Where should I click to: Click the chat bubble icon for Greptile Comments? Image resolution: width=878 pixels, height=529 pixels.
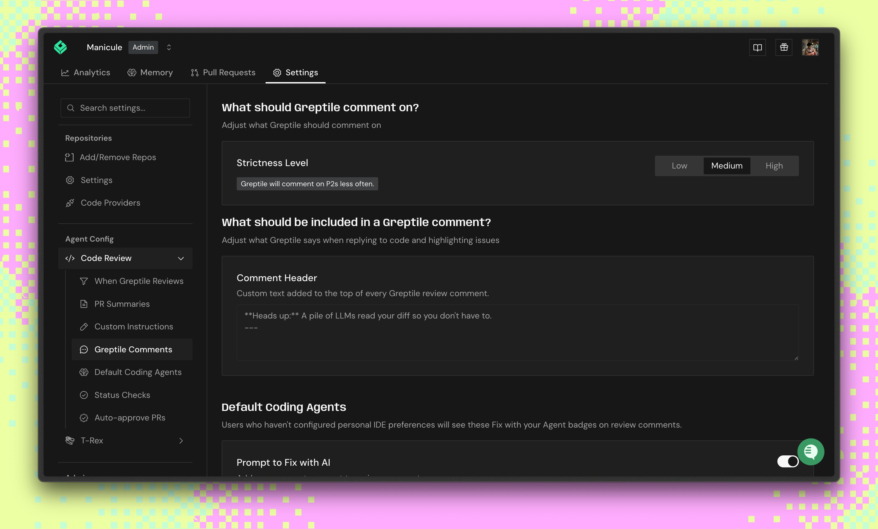[84, 350]
